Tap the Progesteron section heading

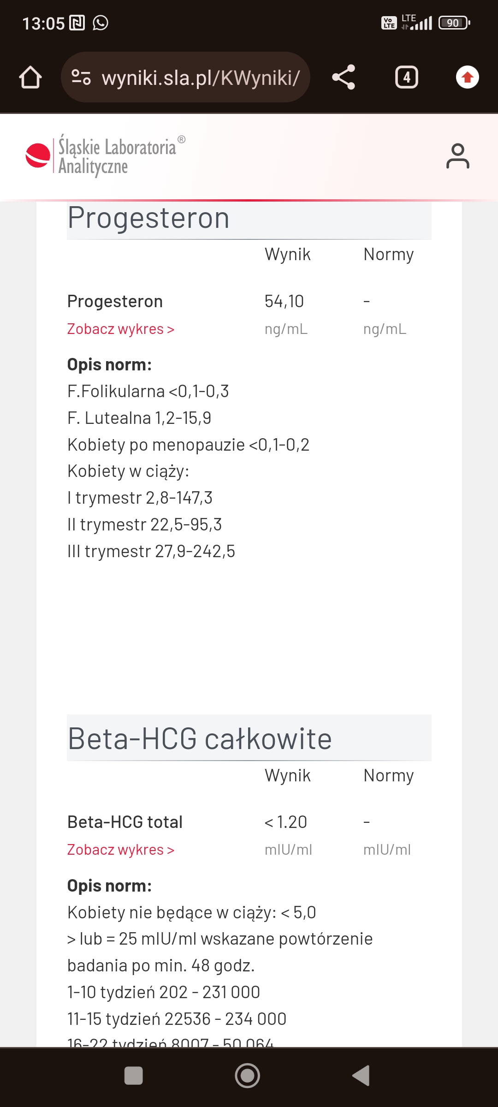[x=148, y=218]
